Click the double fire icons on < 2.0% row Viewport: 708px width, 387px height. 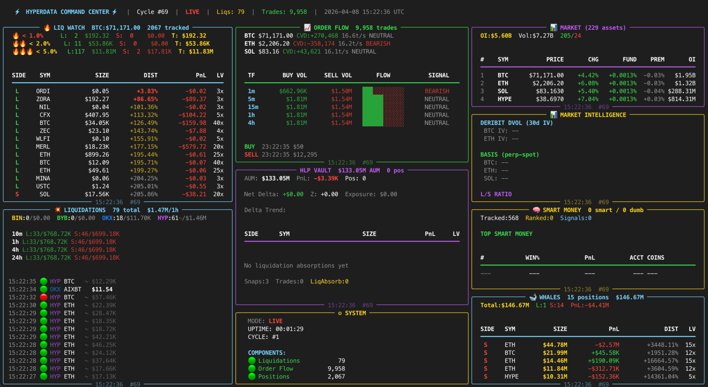click(19, 44)
